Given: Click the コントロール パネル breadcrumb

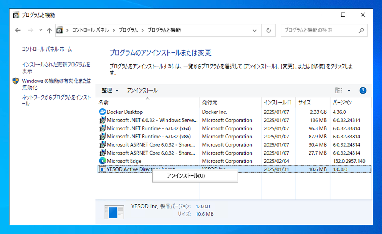Looking at the screenshot, I should [90, 30].
